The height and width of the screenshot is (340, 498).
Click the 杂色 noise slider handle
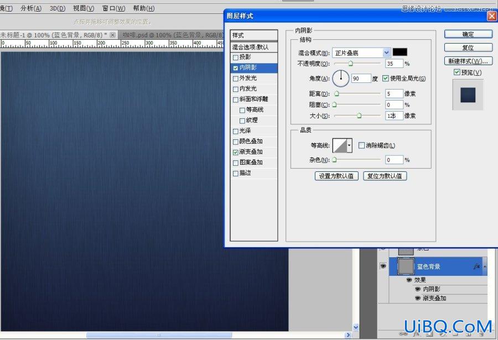click(x=334, y=160)
